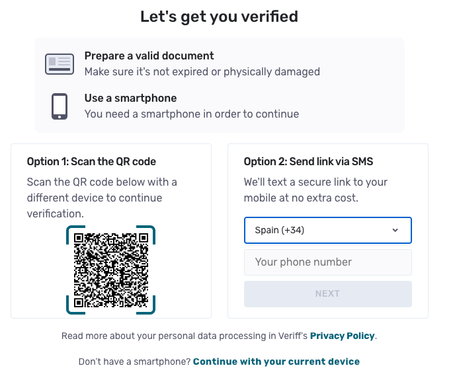
Task: Click the "Use a smartphone" title
Action: tap(130, 98)
